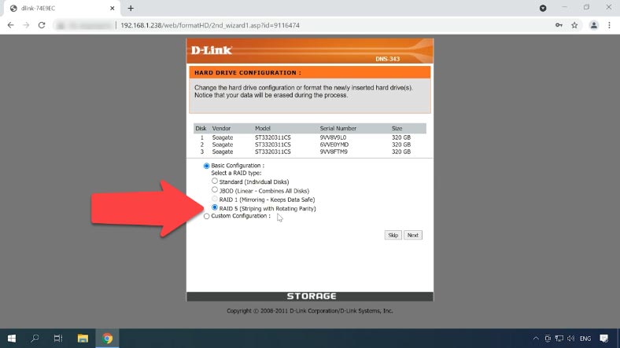Close the dlink-74E9EC tab
This screenshot has height=348, width=620.
113,9
